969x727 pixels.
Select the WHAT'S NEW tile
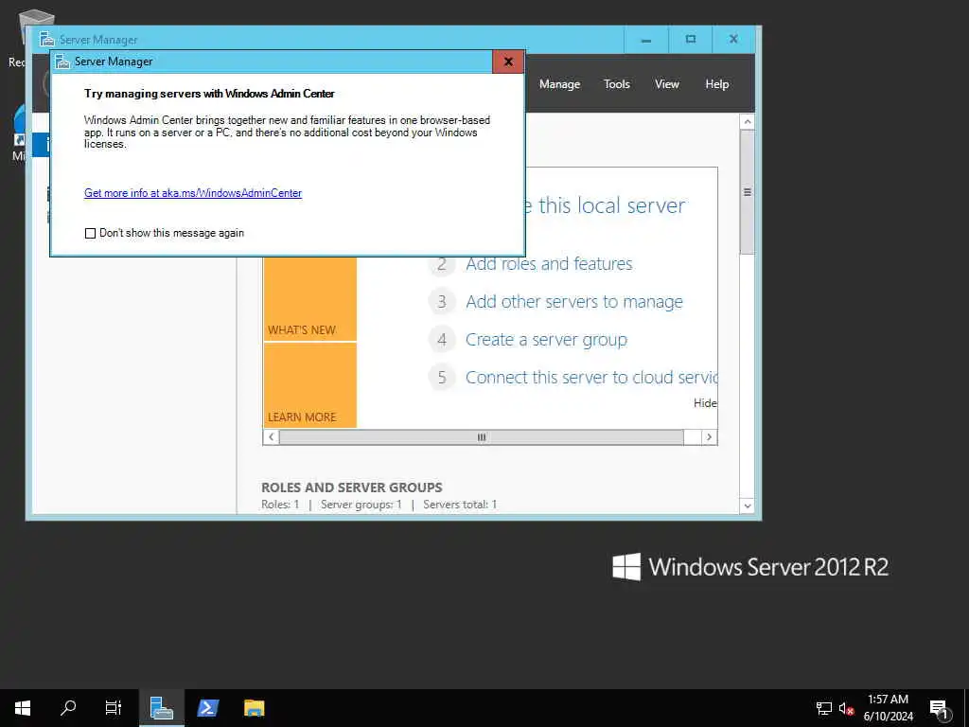(309, 298)
